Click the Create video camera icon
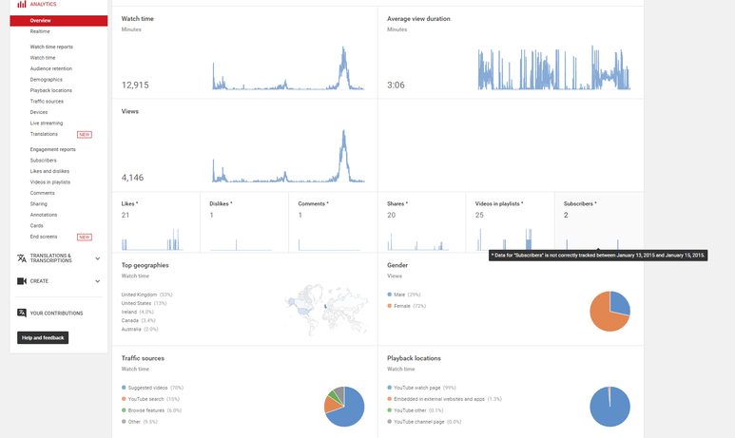Screen dimensions: 735x438 coord(22,281)
